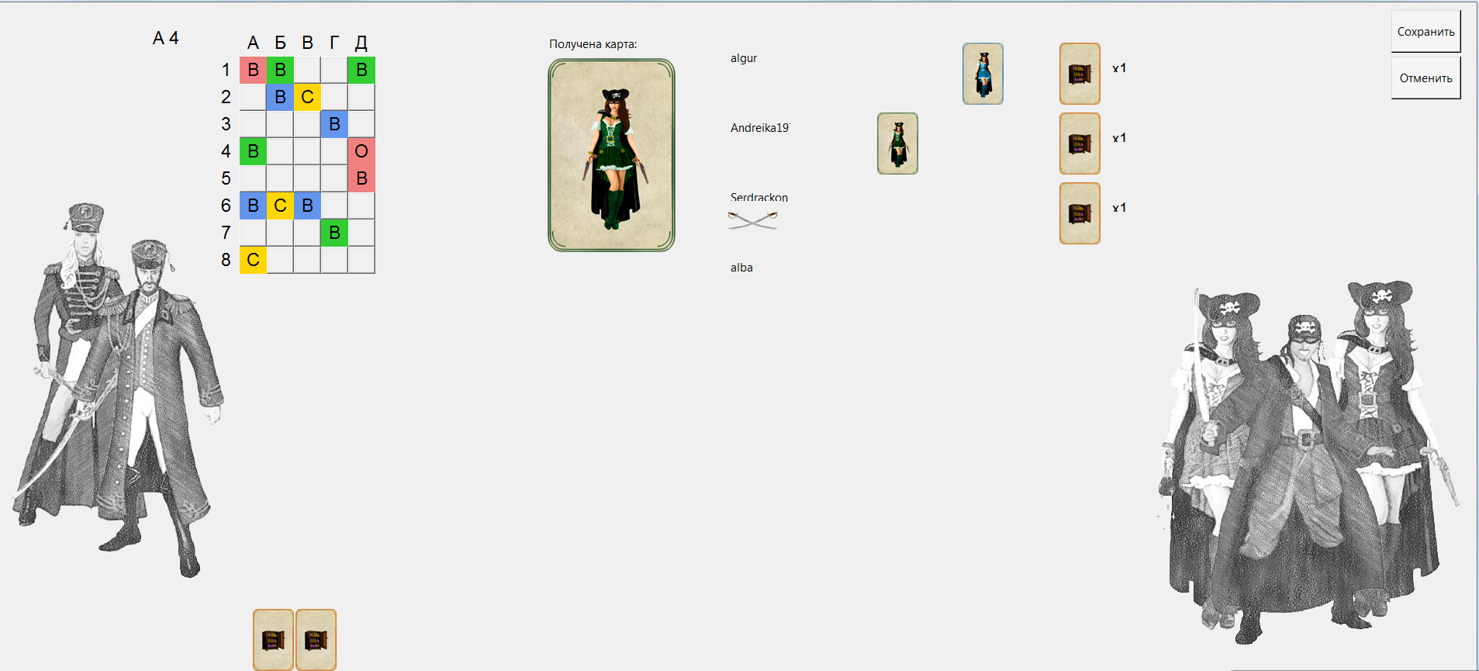Select blue cell В6 on the grid
The height and width of the screenshot is (671, 1479).
point(307,206)
